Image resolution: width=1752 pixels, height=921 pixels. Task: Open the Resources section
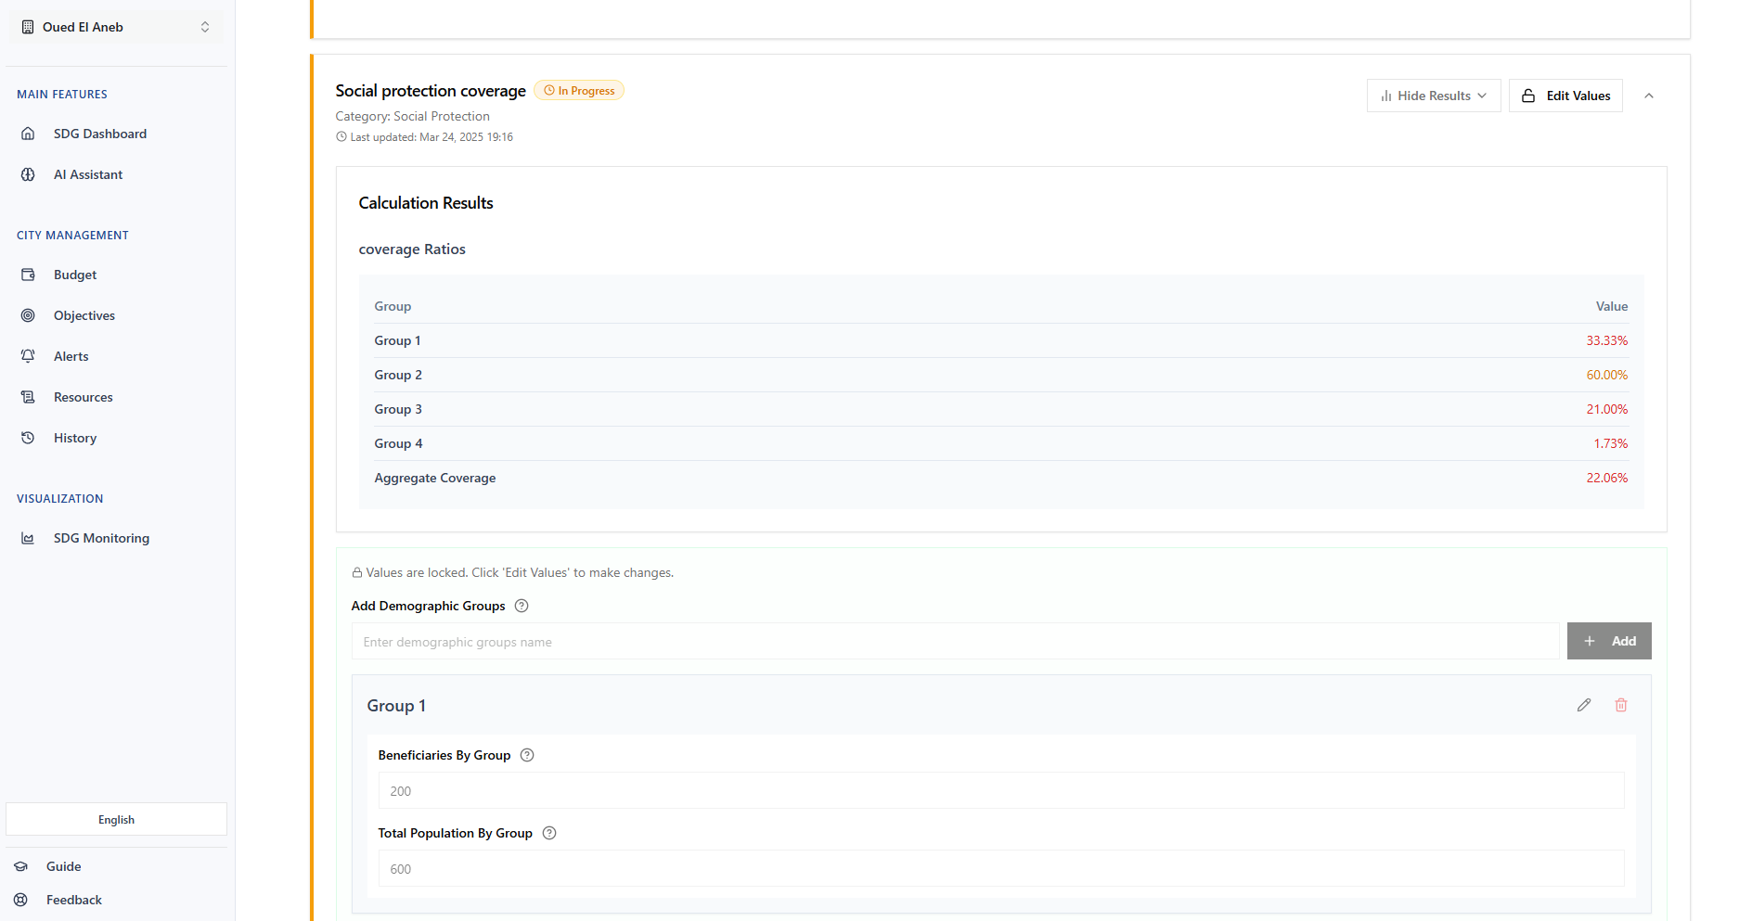83,397
